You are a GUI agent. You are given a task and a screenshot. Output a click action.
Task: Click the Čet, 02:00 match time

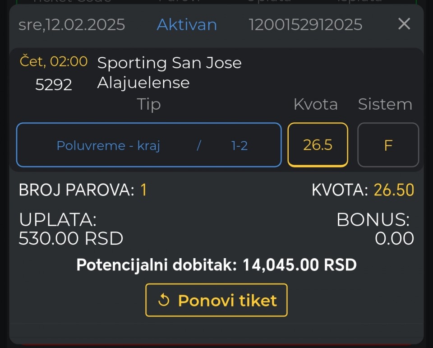coord(54,62)
